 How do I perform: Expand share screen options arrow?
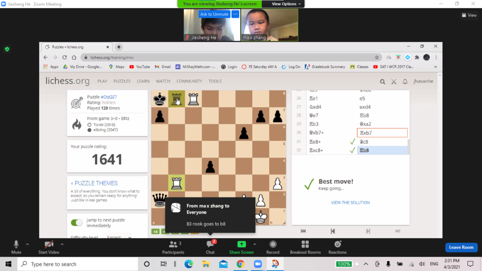click(255, 244)
